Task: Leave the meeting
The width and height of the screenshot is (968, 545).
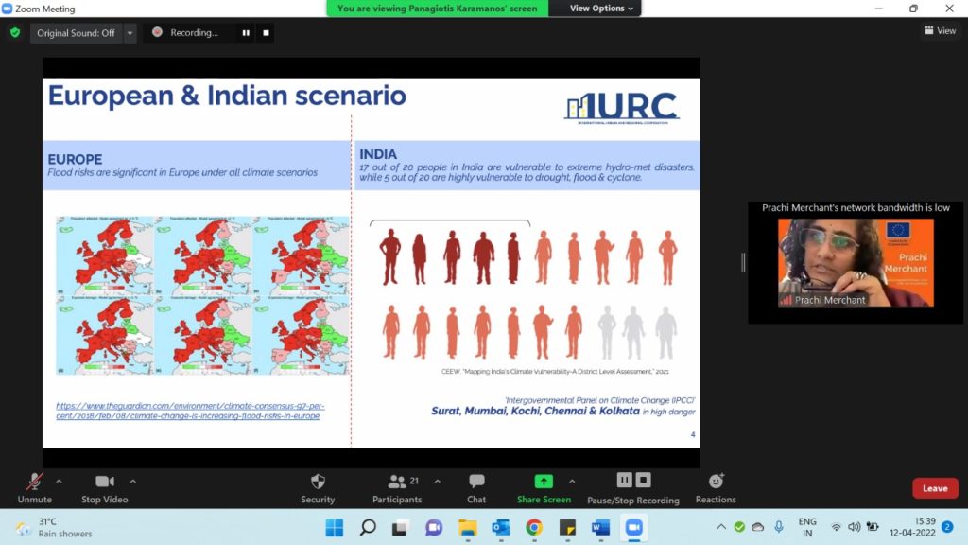Action: click(x=935, y=488)
